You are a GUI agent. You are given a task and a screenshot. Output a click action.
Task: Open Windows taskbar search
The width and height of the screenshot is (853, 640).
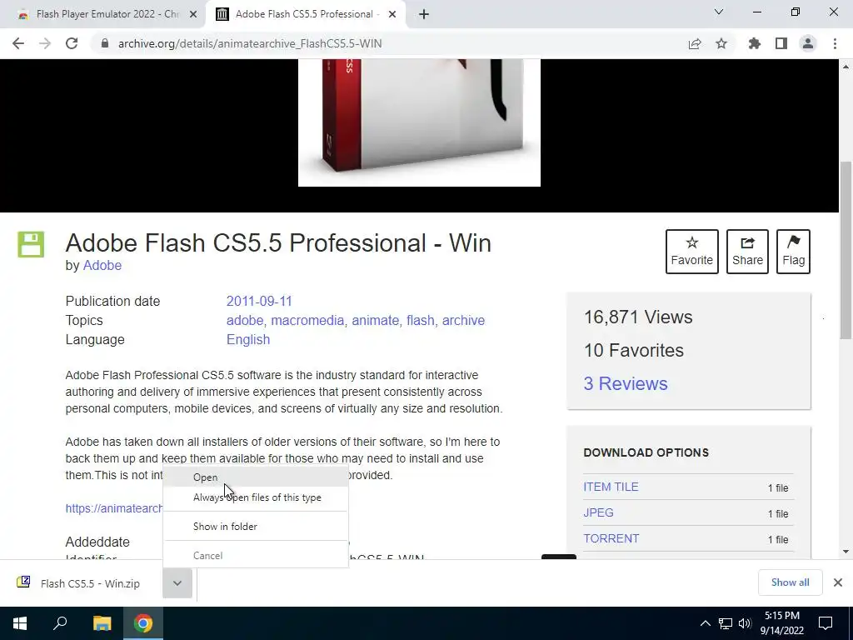coord(60,623)
